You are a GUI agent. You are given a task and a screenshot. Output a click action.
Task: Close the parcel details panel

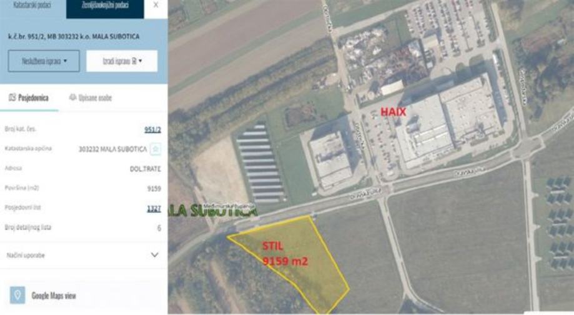point(156,5)
